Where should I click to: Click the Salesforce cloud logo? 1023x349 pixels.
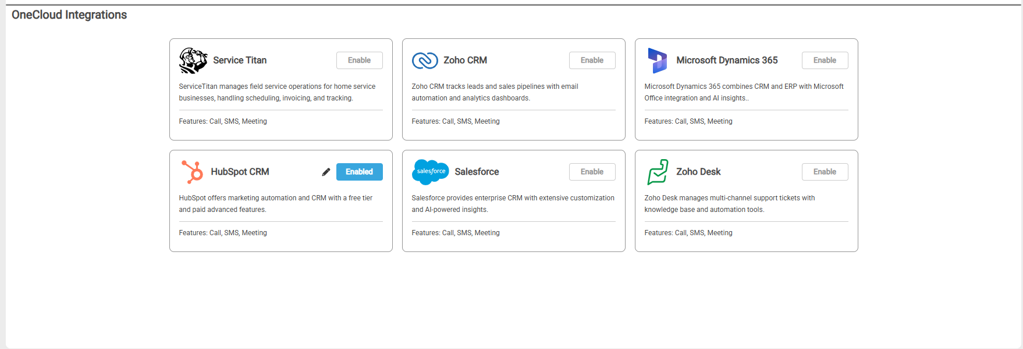430,172
